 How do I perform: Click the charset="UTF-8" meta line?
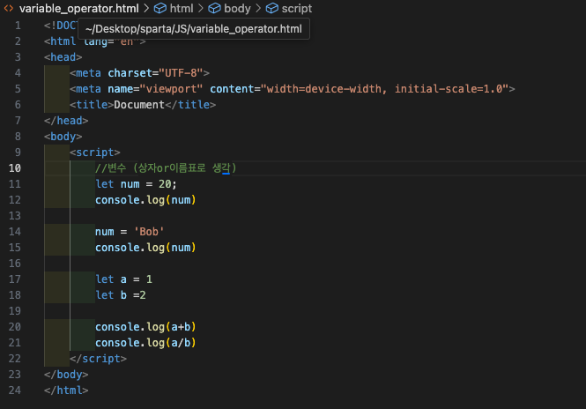tap(139, 73)
